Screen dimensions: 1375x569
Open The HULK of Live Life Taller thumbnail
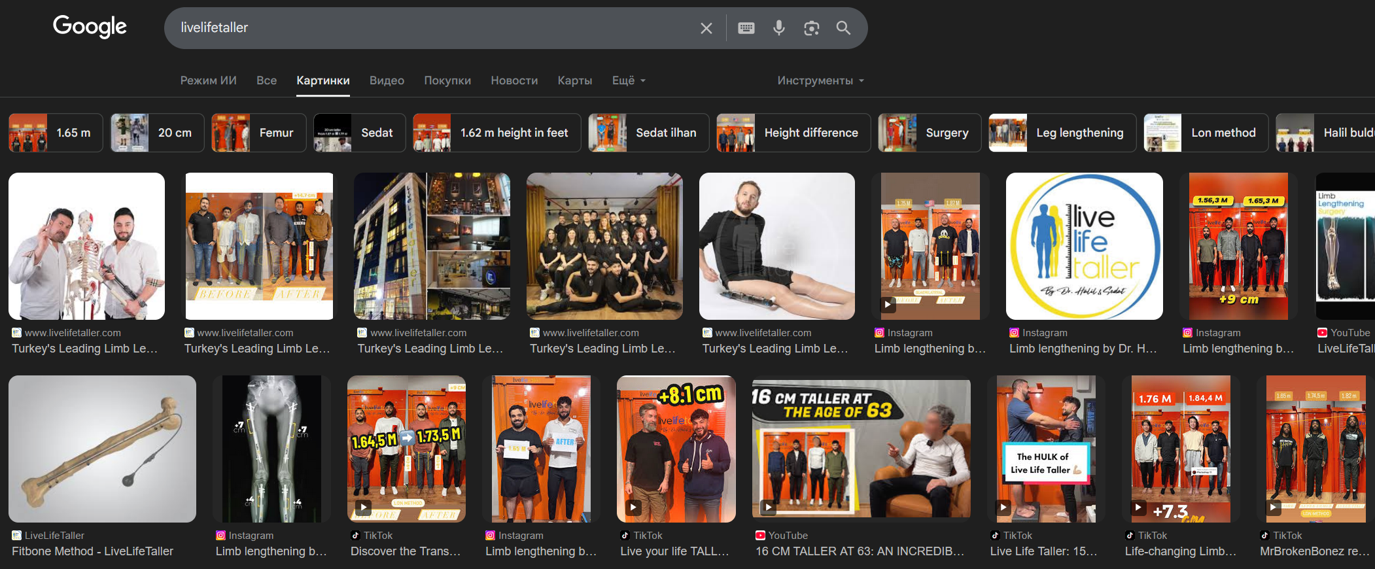[1046, 449]
